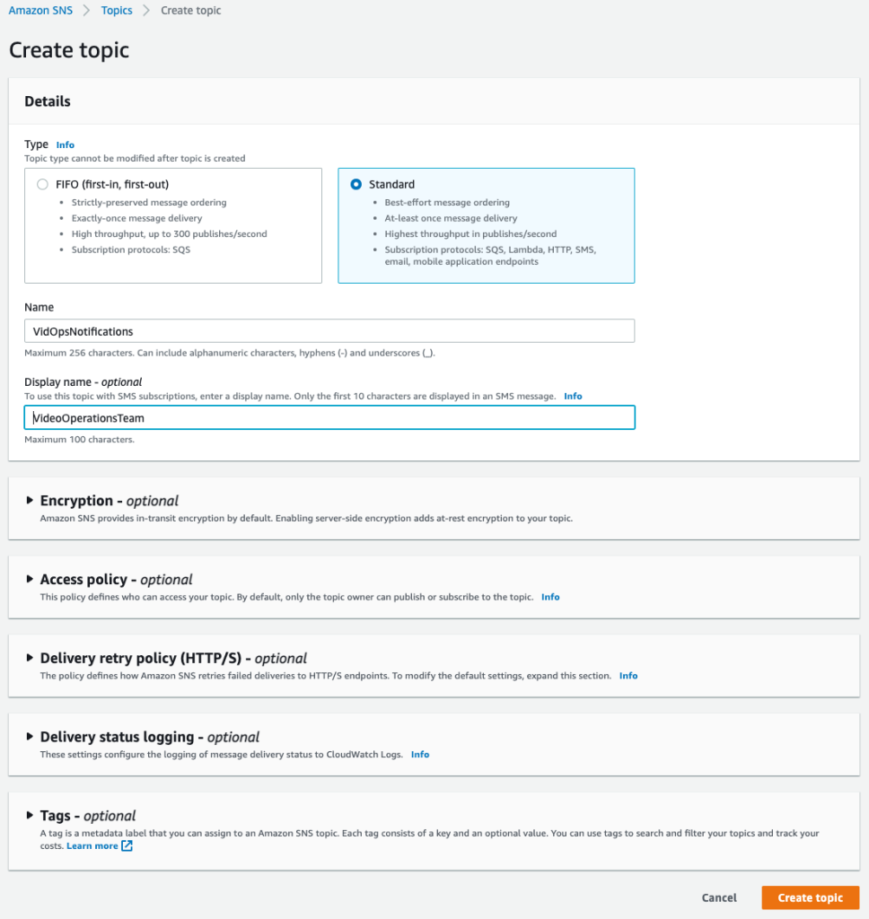
Task: Click the Info icon next to Type
Action: pos(65,145)
